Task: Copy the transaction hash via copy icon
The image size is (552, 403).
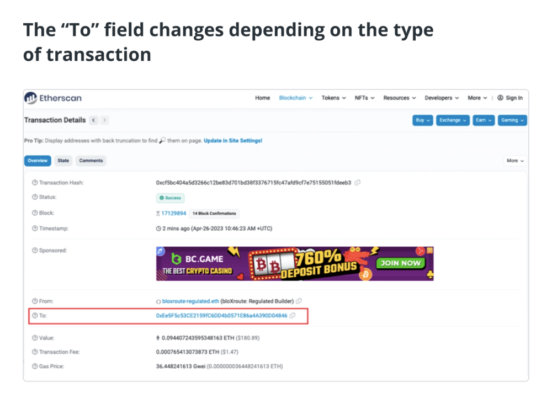Action: [358, 183]
